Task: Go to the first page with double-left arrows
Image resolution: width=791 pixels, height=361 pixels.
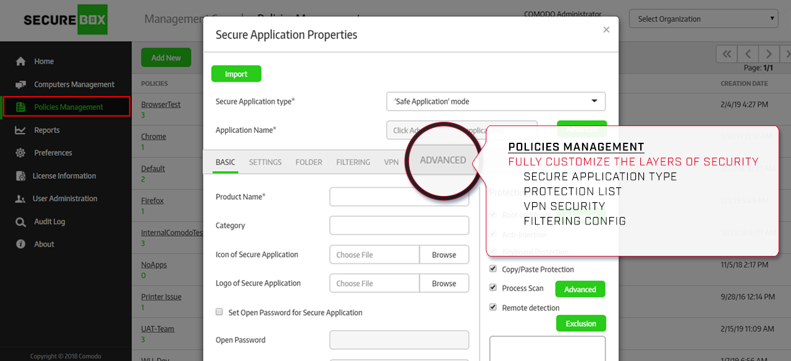Action: (x=727, y=54)
